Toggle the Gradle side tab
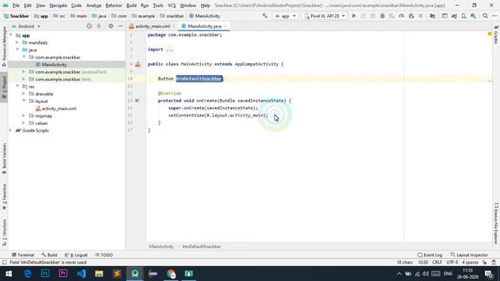The width and height of the screenshot is (500, 281). point(496,34)
